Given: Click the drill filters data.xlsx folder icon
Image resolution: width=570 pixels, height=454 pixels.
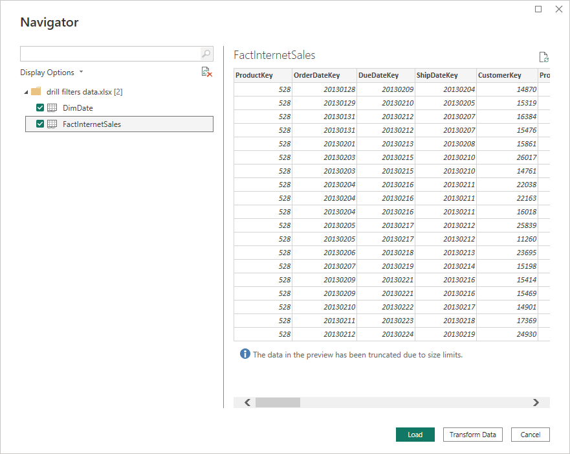Looking at the screenshot, I should 36,91.
